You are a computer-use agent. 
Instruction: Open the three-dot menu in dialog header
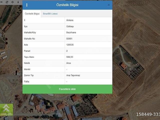27,5
